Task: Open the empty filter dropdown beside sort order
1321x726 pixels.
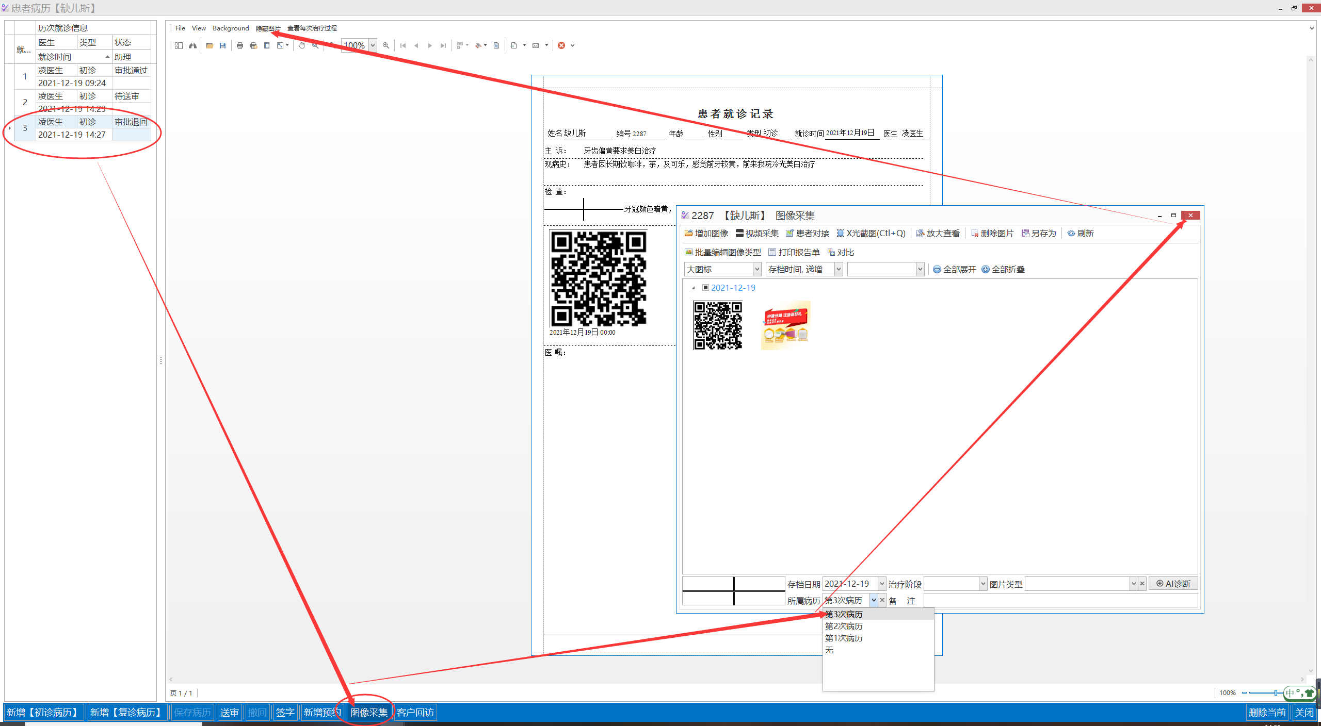Action: (x=920, y=269)
